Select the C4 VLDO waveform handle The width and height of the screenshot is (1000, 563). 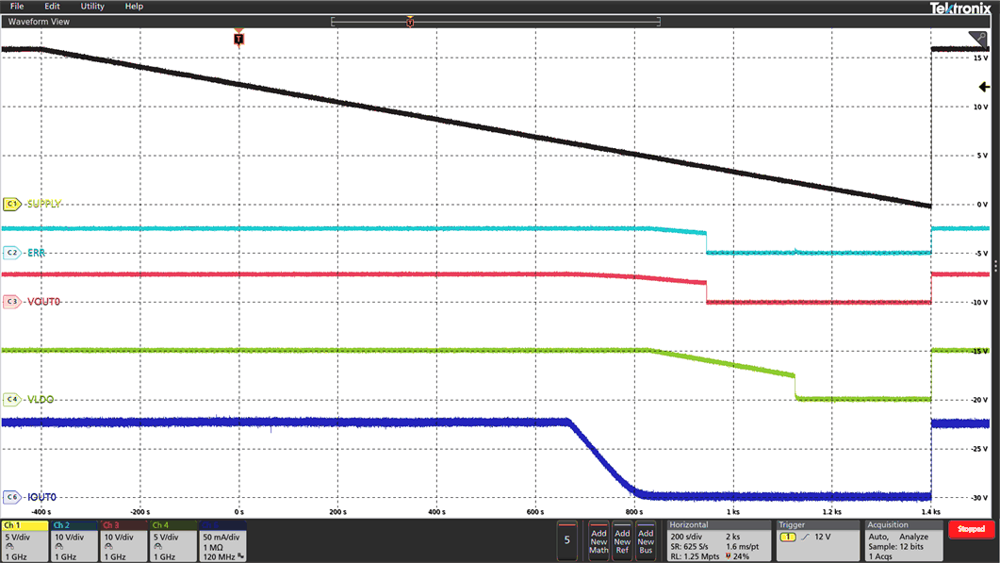pos(11,399)
